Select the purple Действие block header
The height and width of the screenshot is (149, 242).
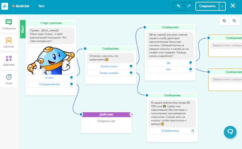(106, 115)
